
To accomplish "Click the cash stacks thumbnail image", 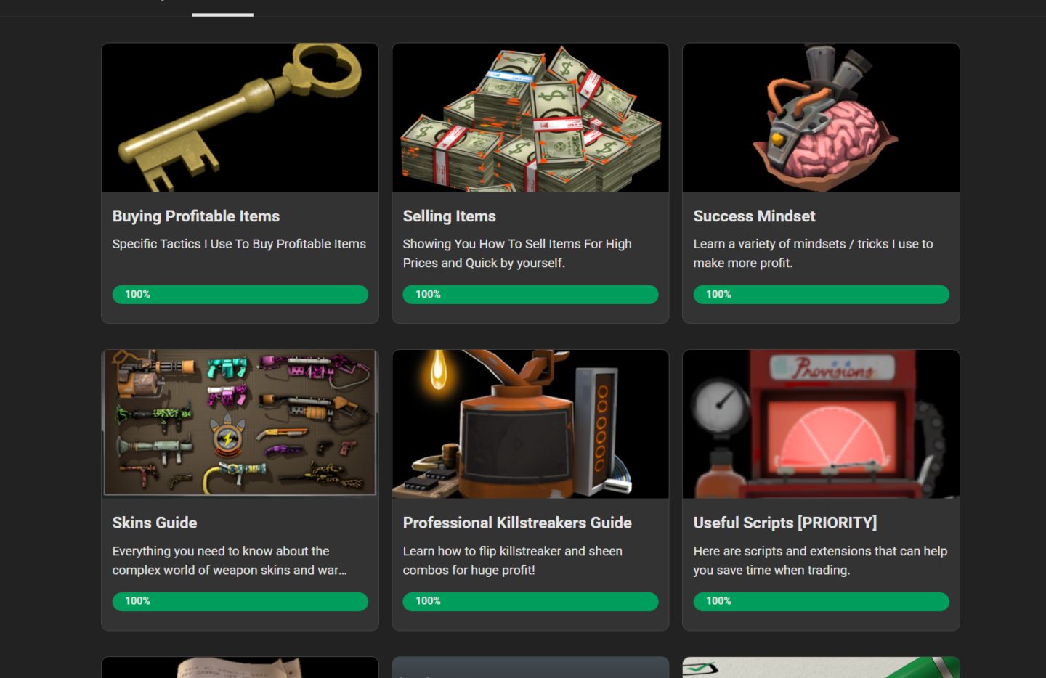I will 530,118.
